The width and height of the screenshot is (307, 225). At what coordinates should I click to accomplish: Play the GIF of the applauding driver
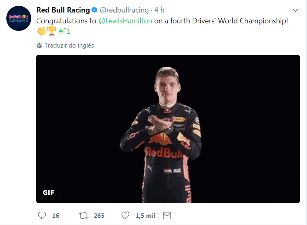click(x=168, y=129)
